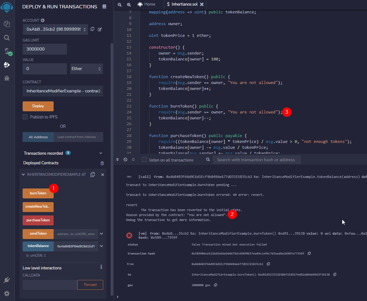The image size is (367, 301).
Task: Click the "0: uint256: 1" result text
Action: pyautogui.click(x=36, y=256)
